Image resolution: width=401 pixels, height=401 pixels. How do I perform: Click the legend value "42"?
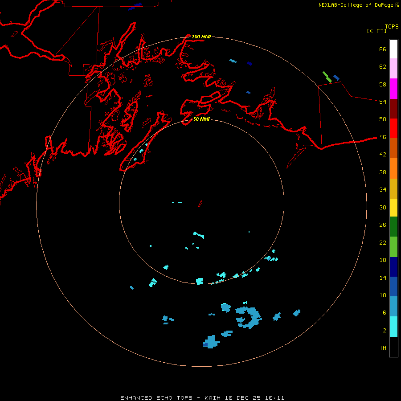tap(383, 154)
